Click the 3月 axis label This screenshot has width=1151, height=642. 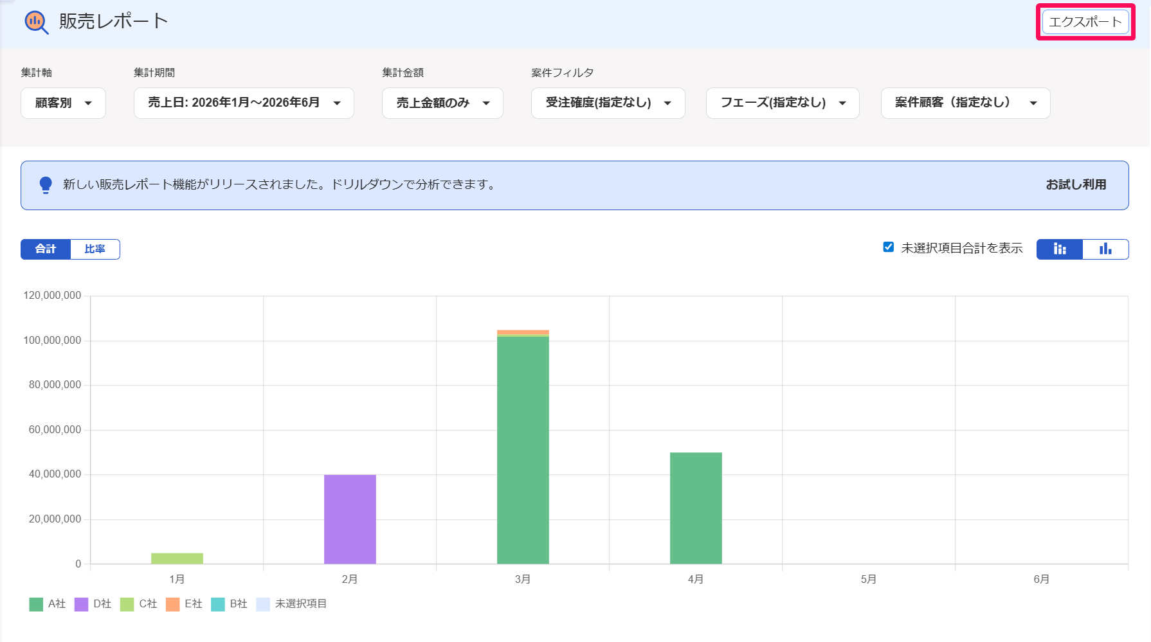(x=523, y=579)
